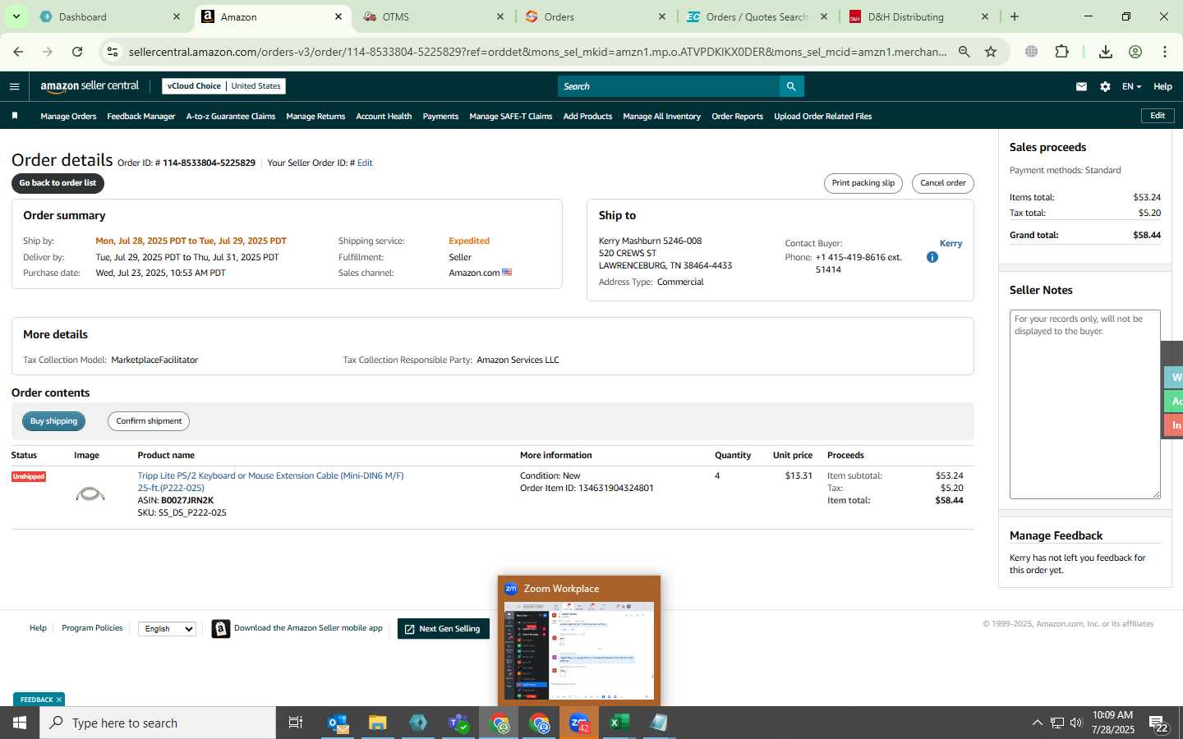Click the zoom magnifier icon in address bar
This screenshot has width=1183, height=739.
964,52
